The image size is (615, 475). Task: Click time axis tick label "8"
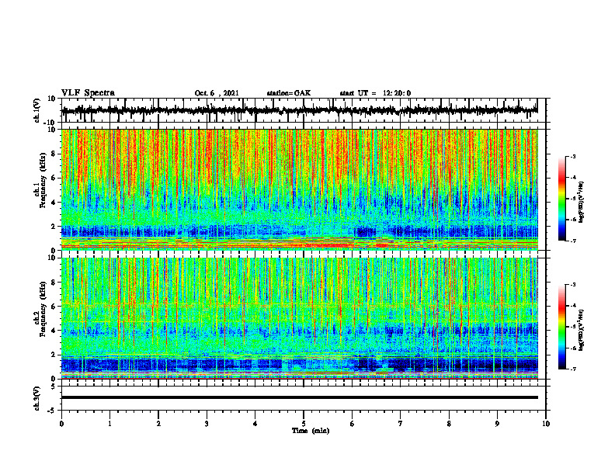pyautogui.click(x=449, y=424)
